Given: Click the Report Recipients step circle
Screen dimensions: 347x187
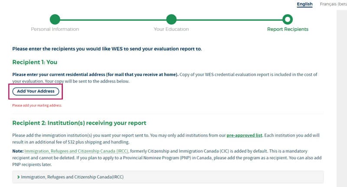Looking at the screenshot, I should [287, 19].
